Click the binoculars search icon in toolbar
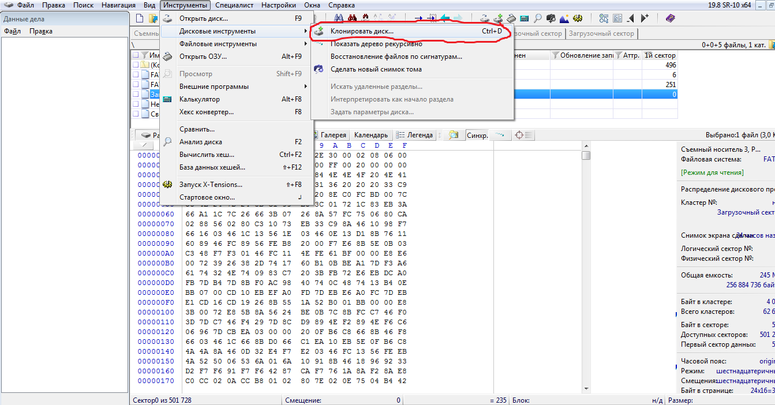 coord(339,18)
